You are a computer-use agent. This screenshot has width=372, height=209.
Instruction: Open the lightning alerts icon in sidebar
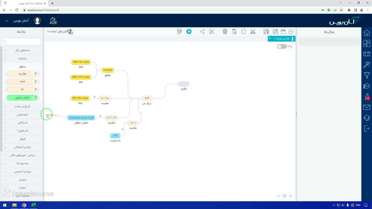pos(367,97)
